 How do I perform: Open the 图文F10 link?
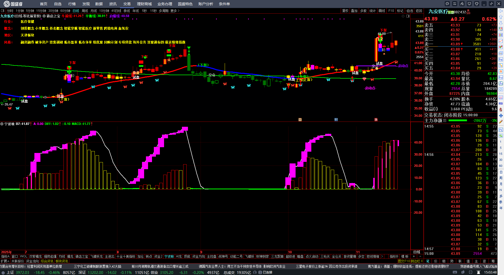[x=404, y=261]
